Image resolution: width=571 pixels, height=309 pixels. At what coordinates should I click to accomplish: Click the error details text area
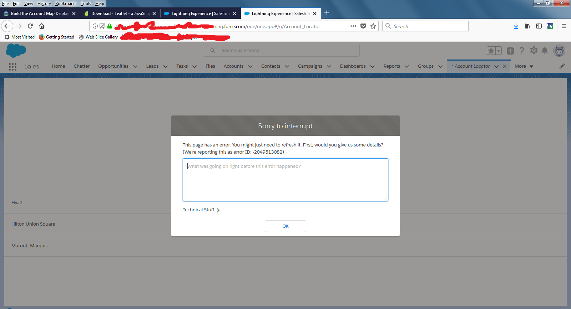tap(285, 180)
